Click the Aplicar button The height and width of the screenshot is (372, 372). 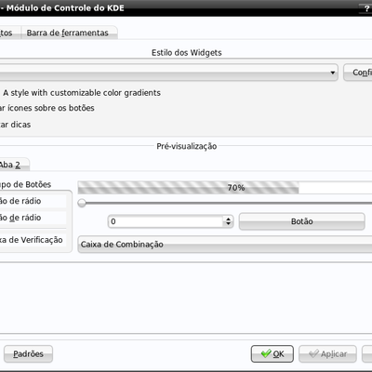pyautogui.click(x=327, y=353)
